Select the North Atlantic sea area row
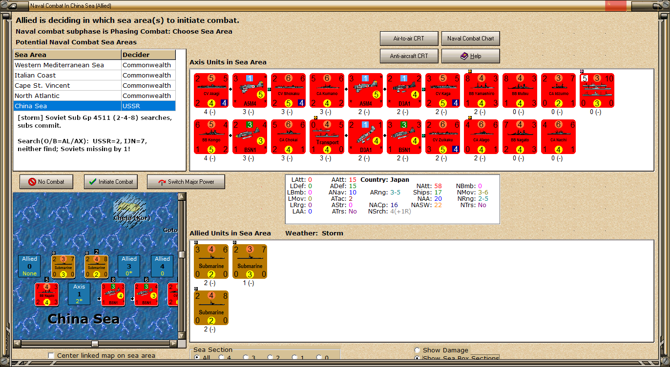The image size is (670, 367). tap(95, 96)
